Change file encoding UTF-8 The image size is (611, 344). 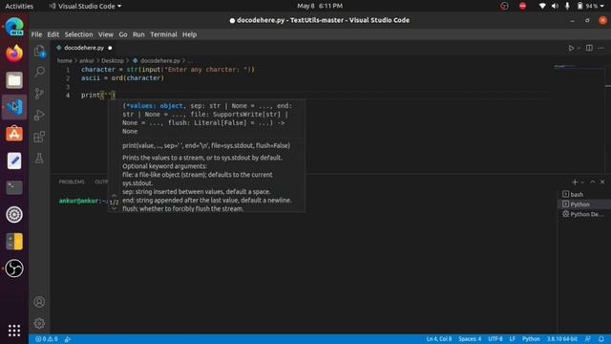[495, 339]
